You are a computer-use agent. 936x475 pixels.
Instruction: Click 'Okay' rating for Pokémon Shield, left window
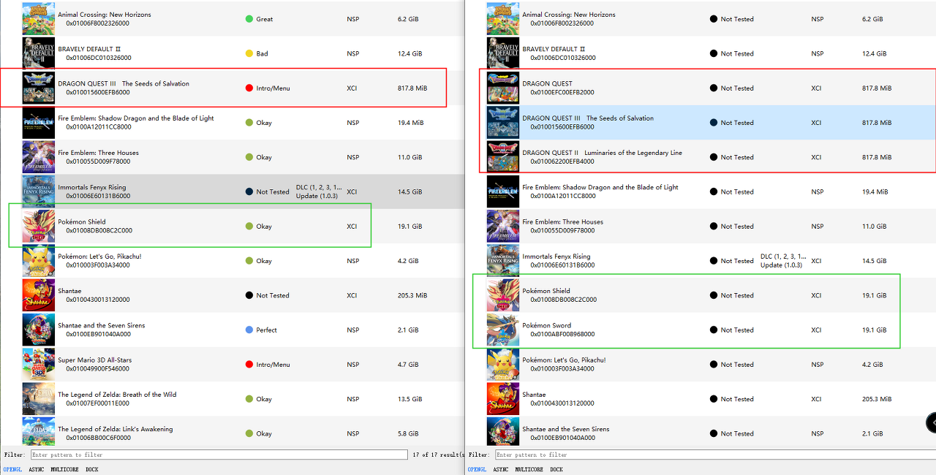pos(259,227)
